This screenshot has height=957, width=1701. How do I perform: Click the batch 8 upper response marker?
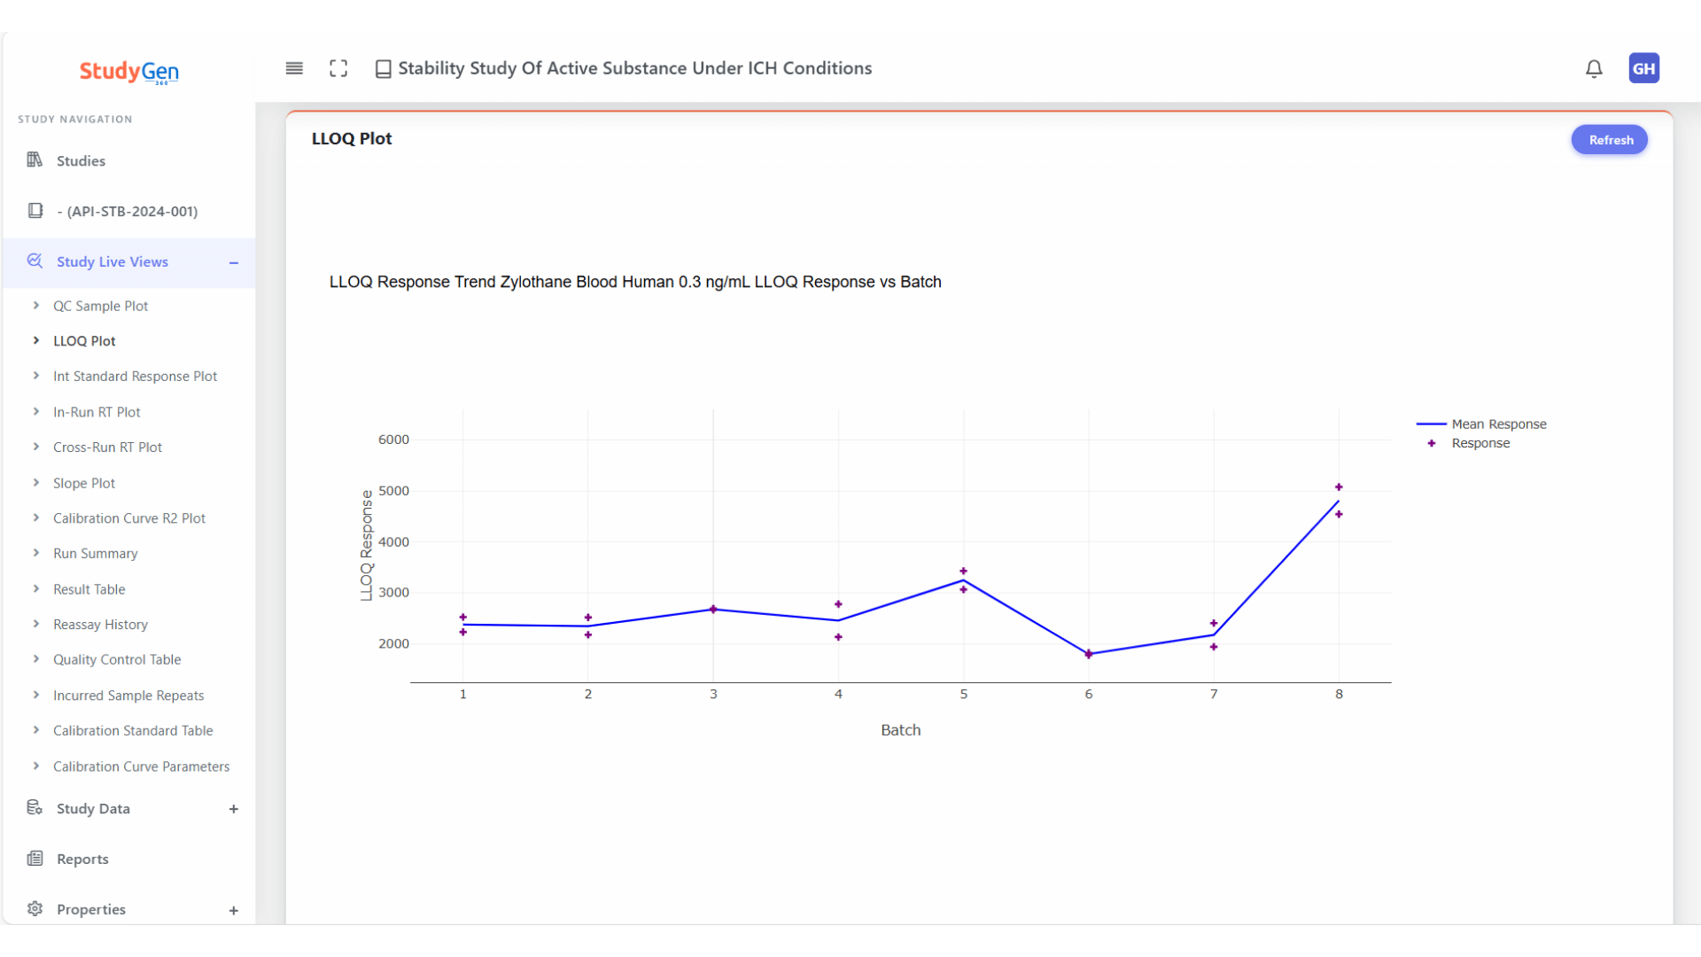pyautogui.click(x=1339, y=487)
